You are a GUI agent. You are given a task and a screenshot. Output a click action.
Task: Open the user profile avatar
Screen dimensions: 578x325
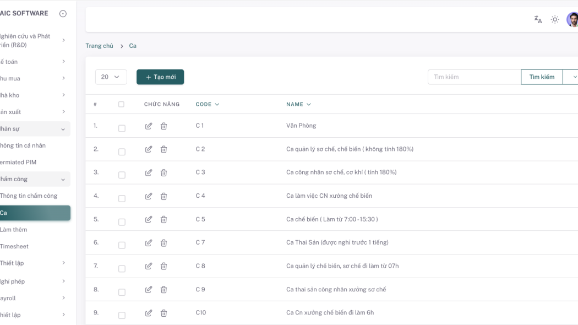[572, 20]
